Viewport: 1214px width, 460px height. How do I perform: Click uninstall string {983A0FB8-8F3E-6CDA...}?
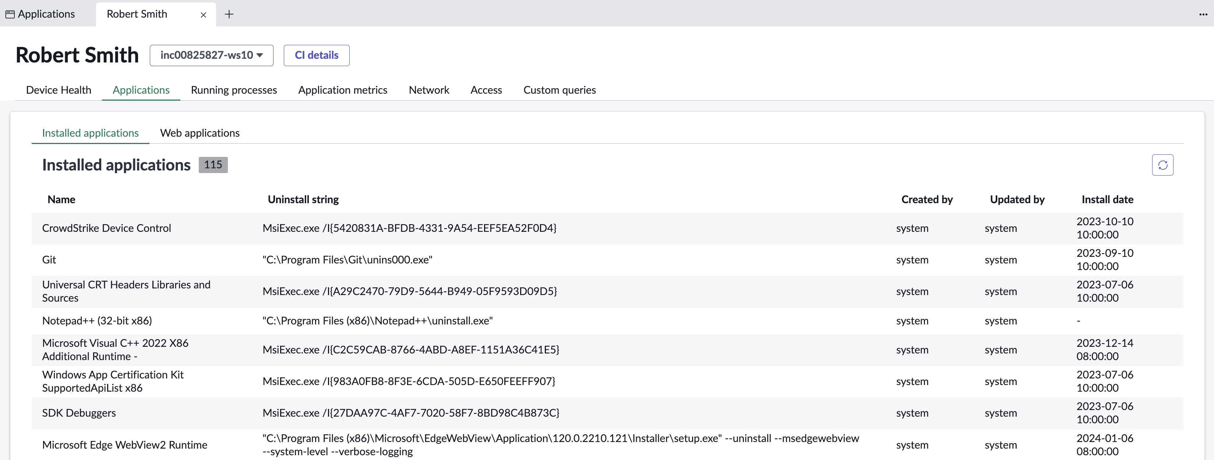click(x=409, y=381)
